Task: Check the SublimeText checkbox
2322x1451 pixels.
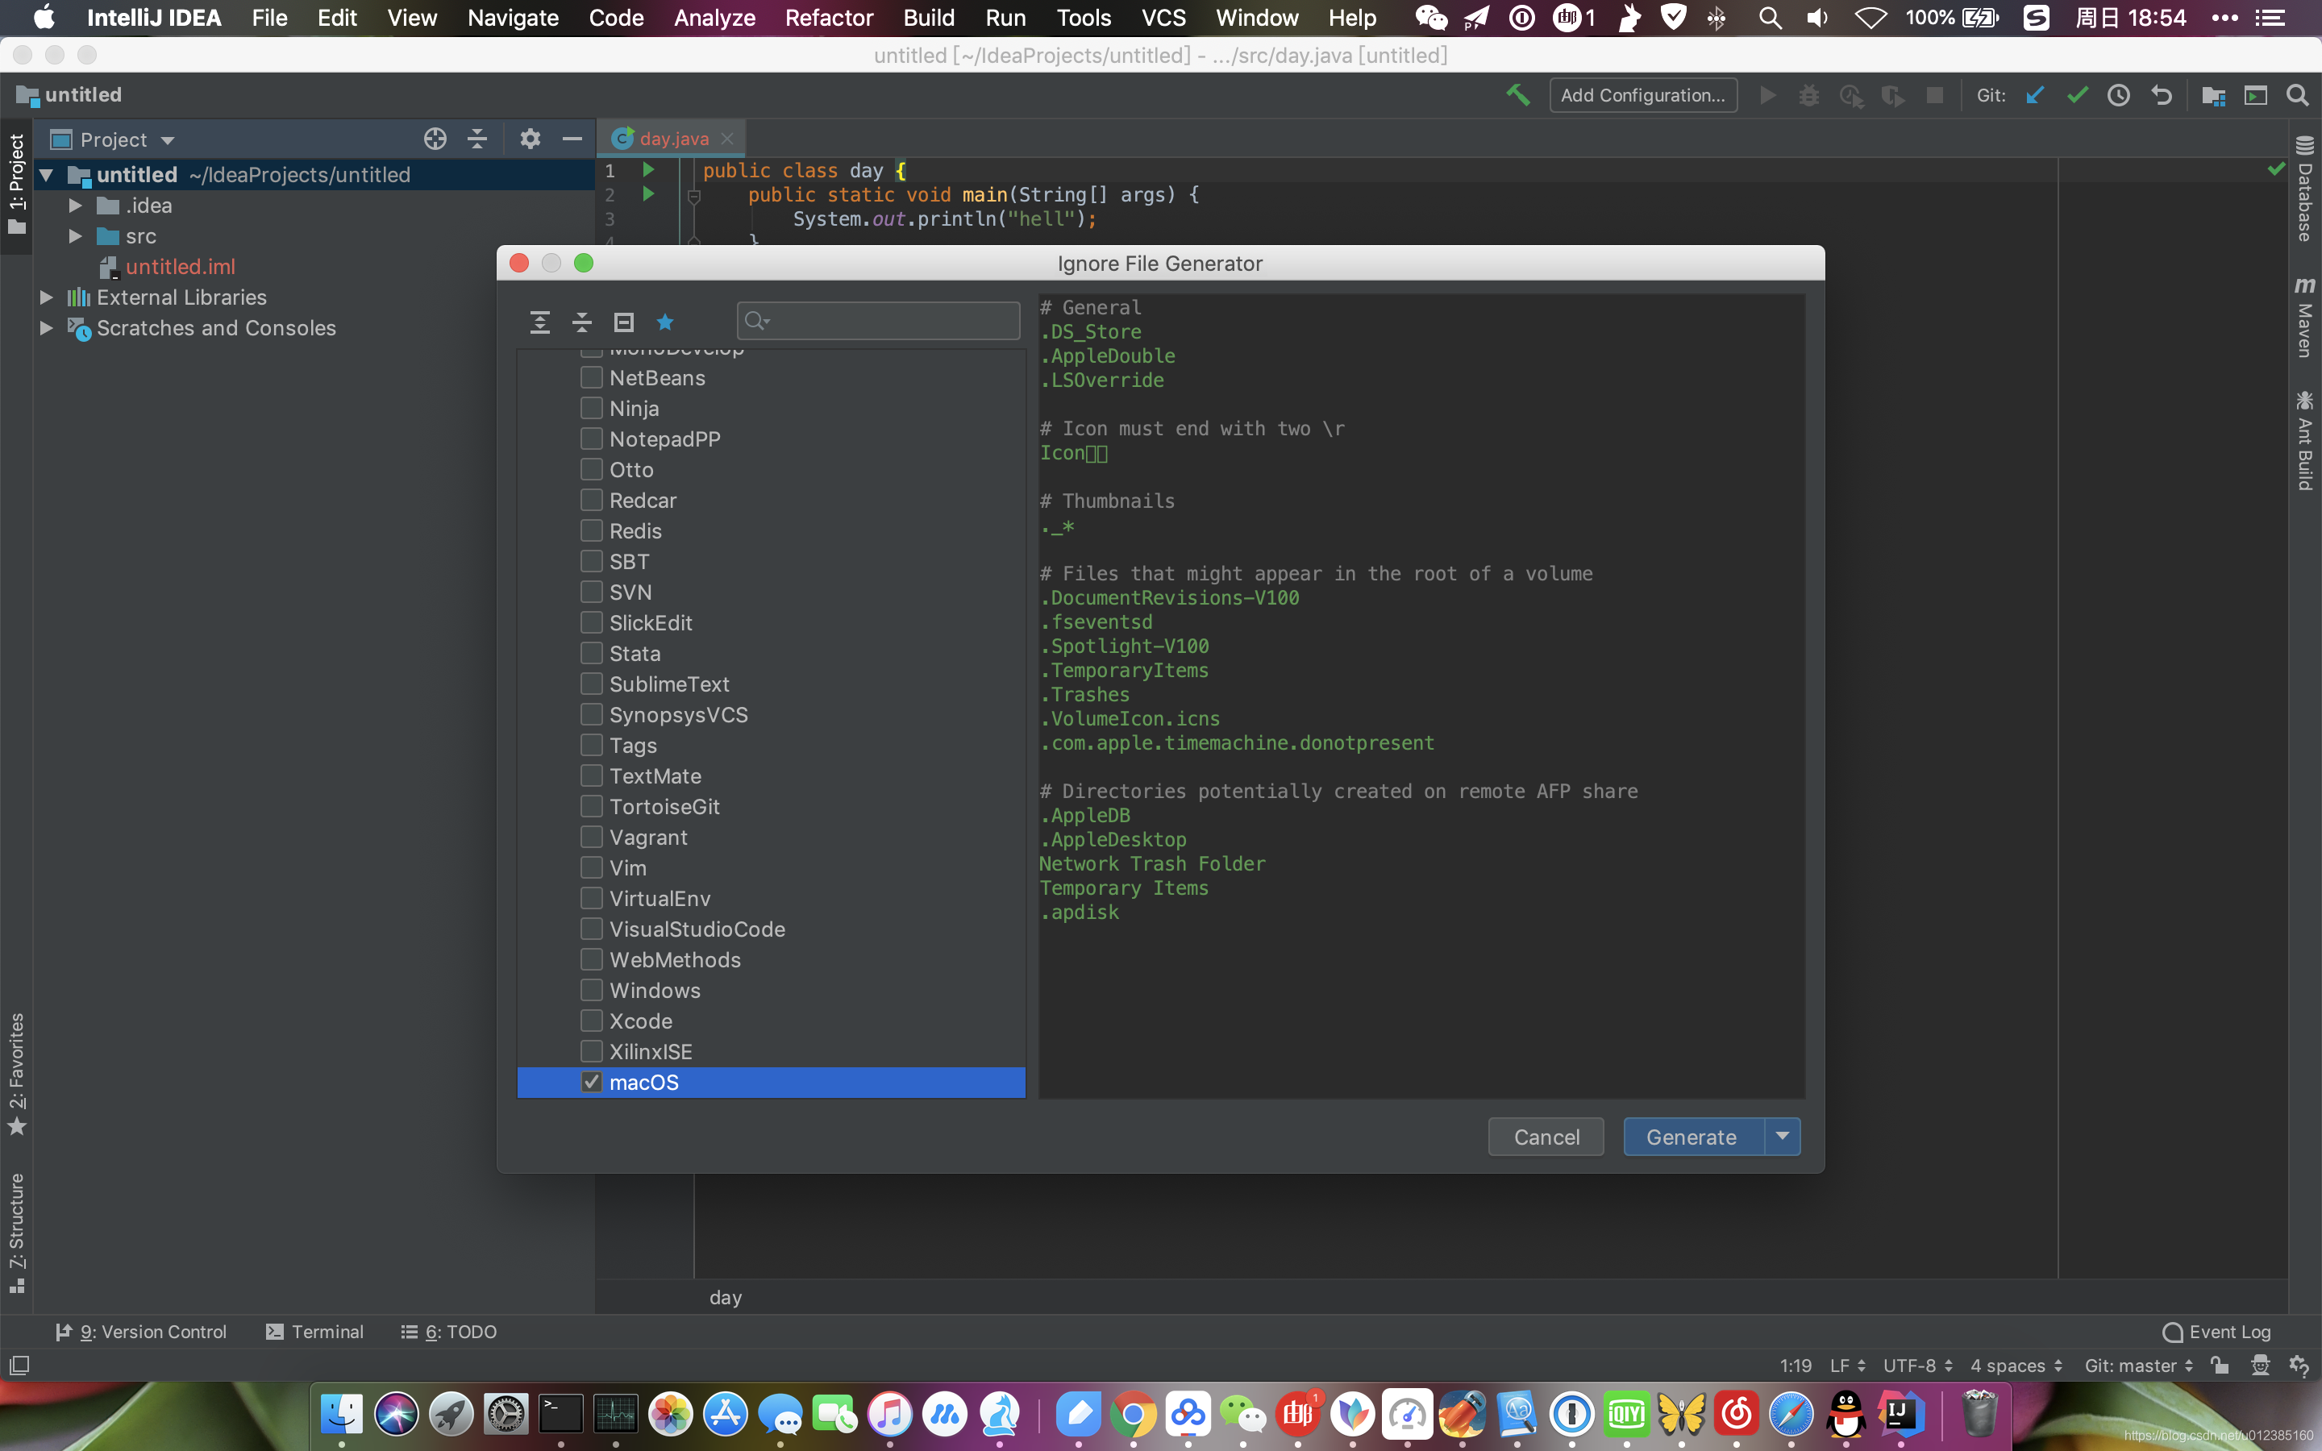Action: (591, 684)
